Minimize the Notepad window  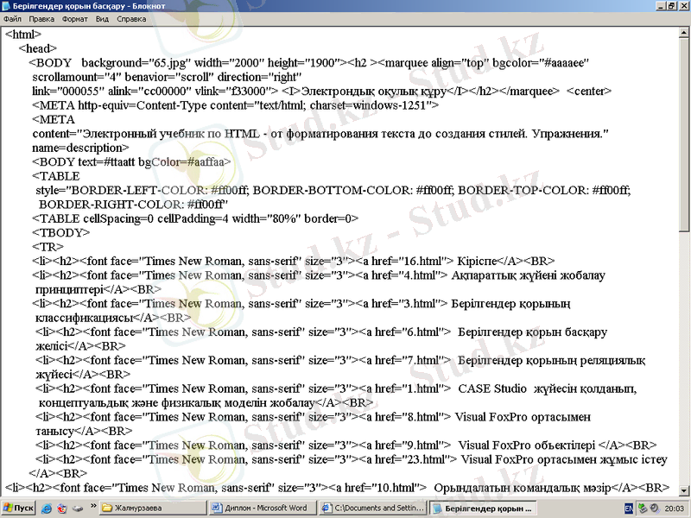(659, 6)
